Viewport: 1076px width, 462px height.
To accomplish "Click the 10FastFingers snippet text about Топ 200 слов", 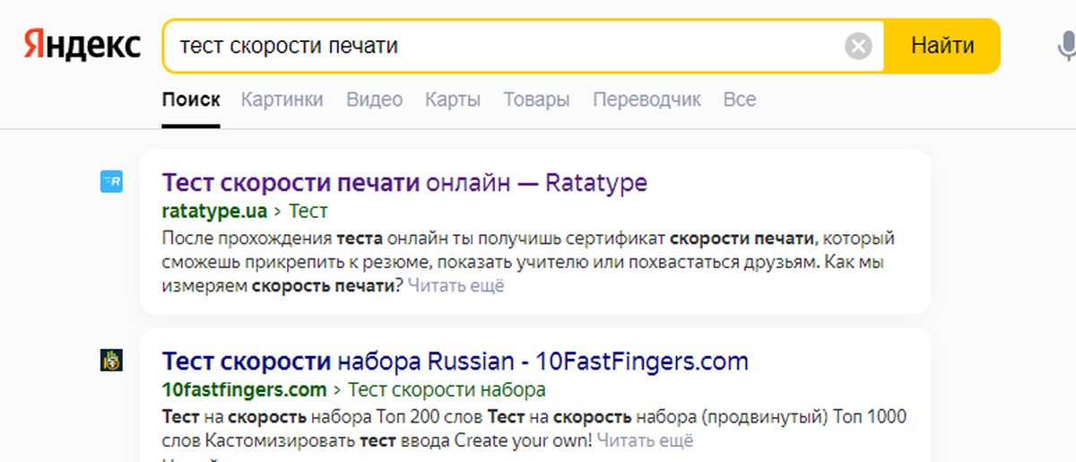I will 534,429.
